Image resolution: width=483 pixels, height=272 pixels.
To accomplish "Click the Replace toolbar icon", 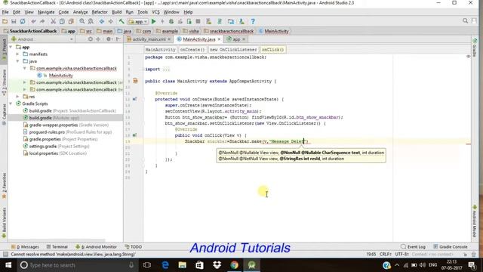I will pos(91,21).
